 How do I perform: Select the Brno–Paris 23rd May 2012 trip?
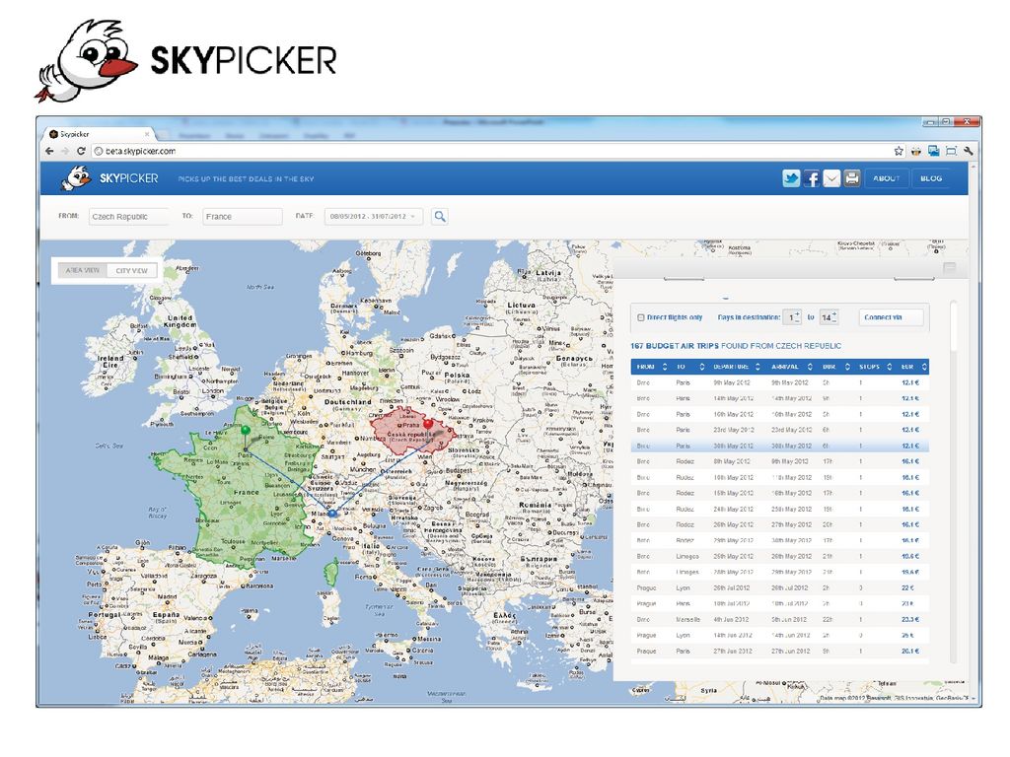(780, 430)
